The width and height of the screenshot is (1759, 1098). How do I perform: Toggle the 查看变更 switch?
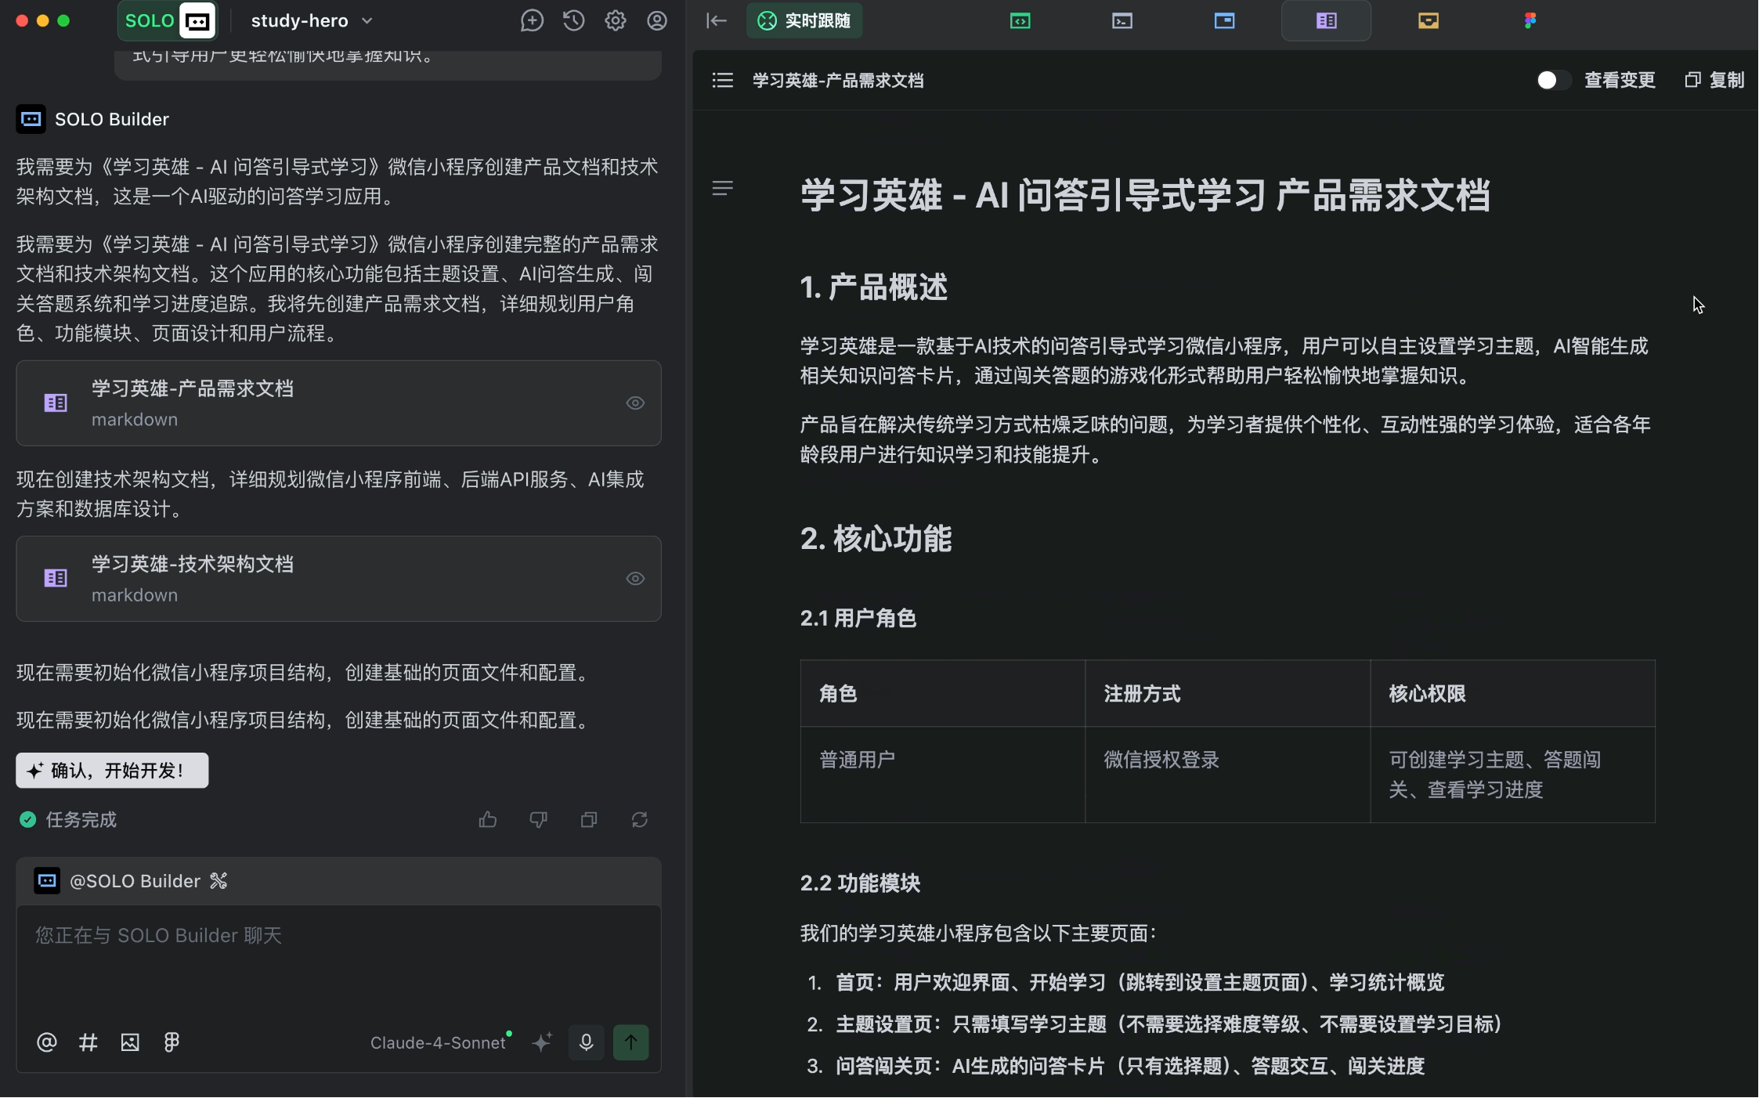click(1553, 80)
